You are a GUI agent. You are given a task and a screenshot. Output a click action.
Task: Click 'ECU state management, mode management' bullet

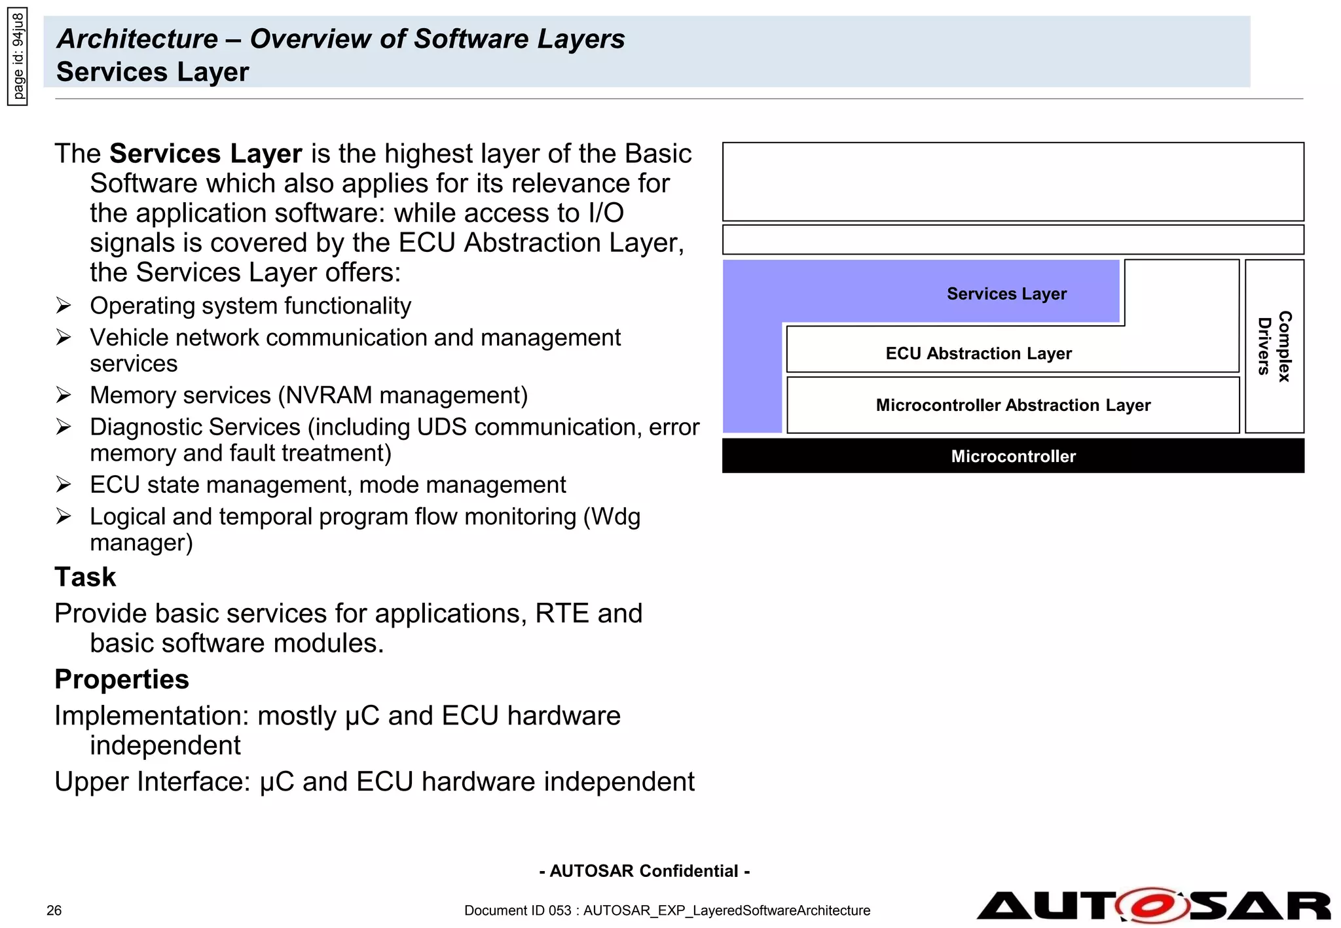(327, 485)
